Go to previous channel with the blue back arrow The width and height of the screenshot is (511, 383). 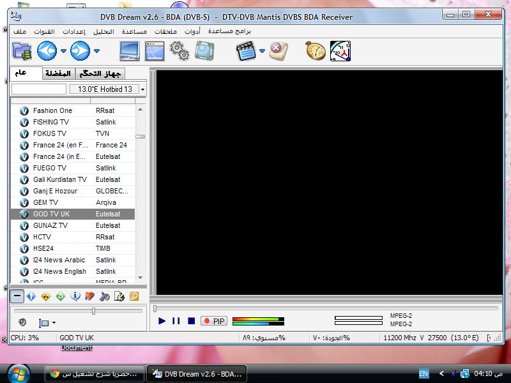click(47, 51)
